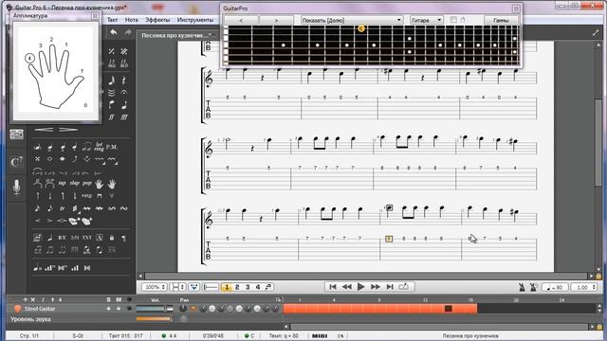Open the 'Гитара' instrument dropdown

pos(426,20)
